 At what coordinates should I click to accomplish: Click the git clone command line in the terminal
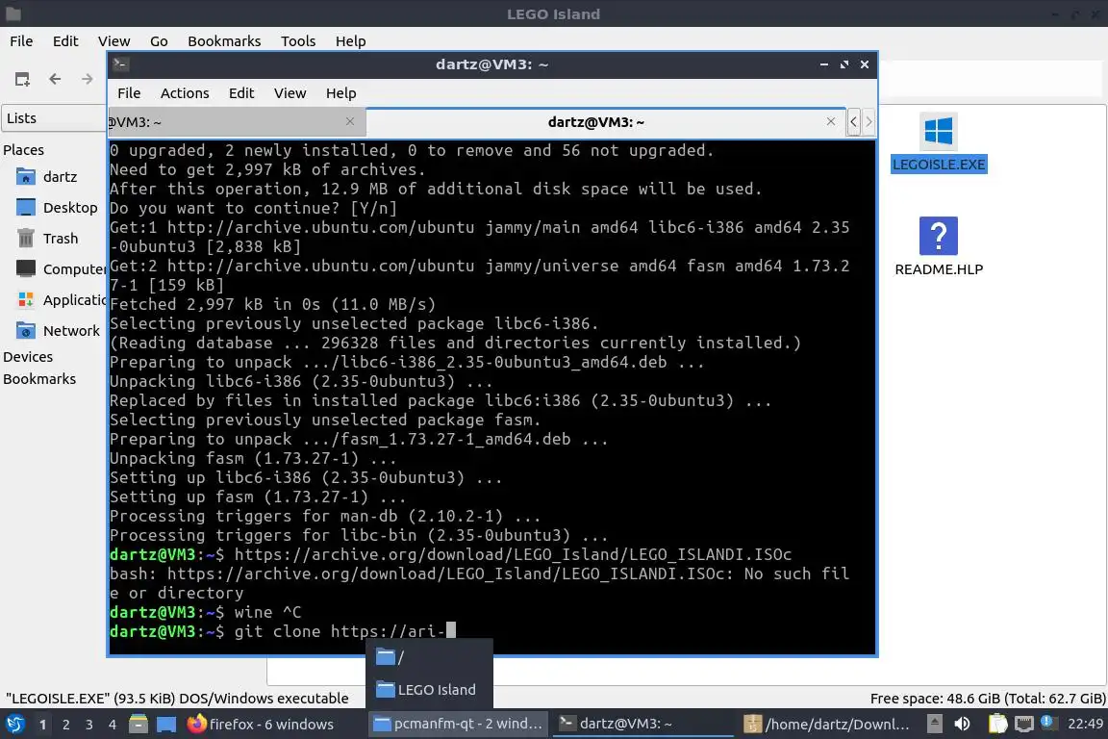click(283, 631)
